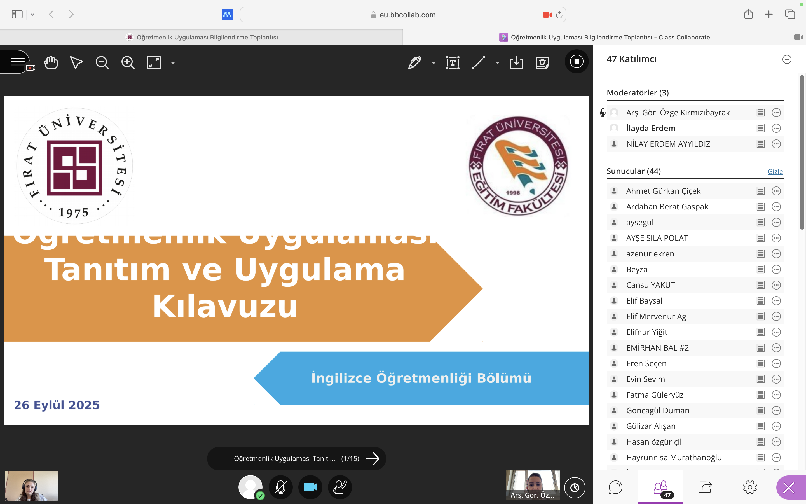Select the pointer arrow tool
The image size is (806, 504).
(76, 63)
